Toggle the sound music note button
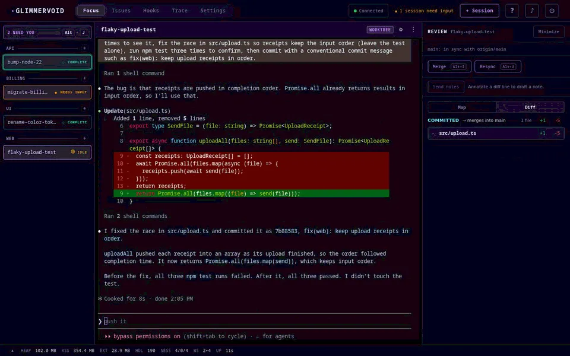 [532, 11]
